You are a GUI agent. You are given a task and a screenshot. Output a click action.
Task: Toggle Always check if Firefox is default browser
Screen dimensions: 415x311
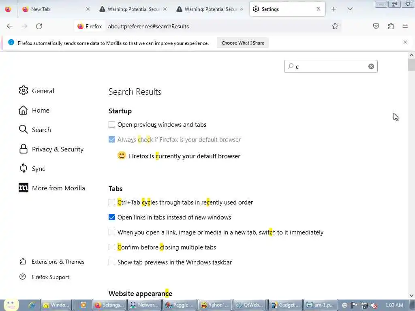coord(112,139)
